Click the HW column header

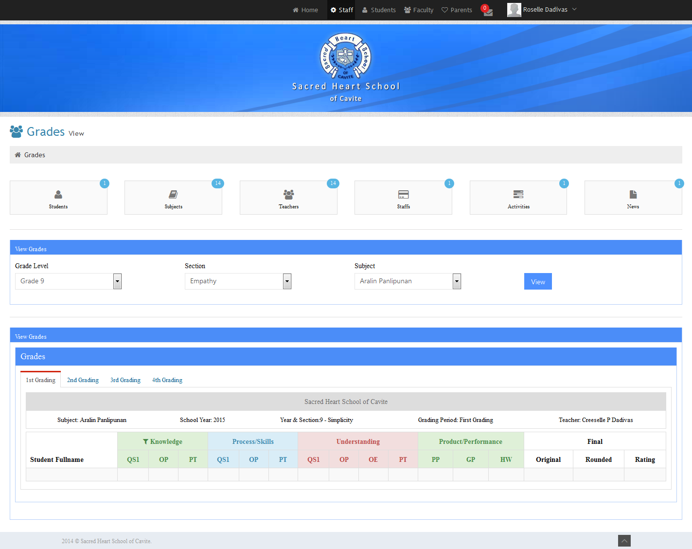pos(506,459)
